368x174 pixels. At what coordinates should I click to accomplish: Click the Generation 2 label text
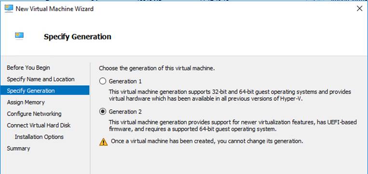coord(125,112)
